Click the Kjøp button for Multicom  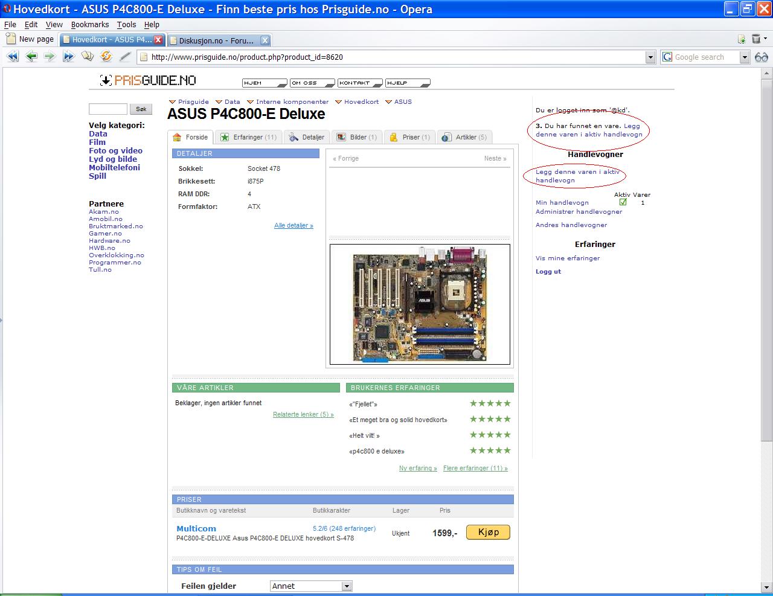click(488, 532)
